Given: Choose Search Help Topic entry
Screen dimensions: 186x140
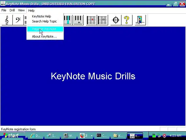Looking at the screenshot, I should point(44,21).
